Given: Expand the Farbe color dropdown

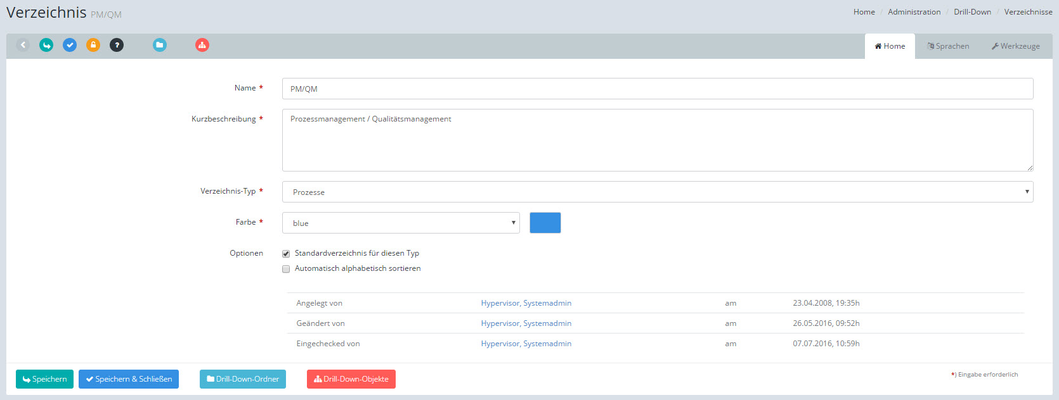Looking at the screenshot, I should [x=400, y=223].
